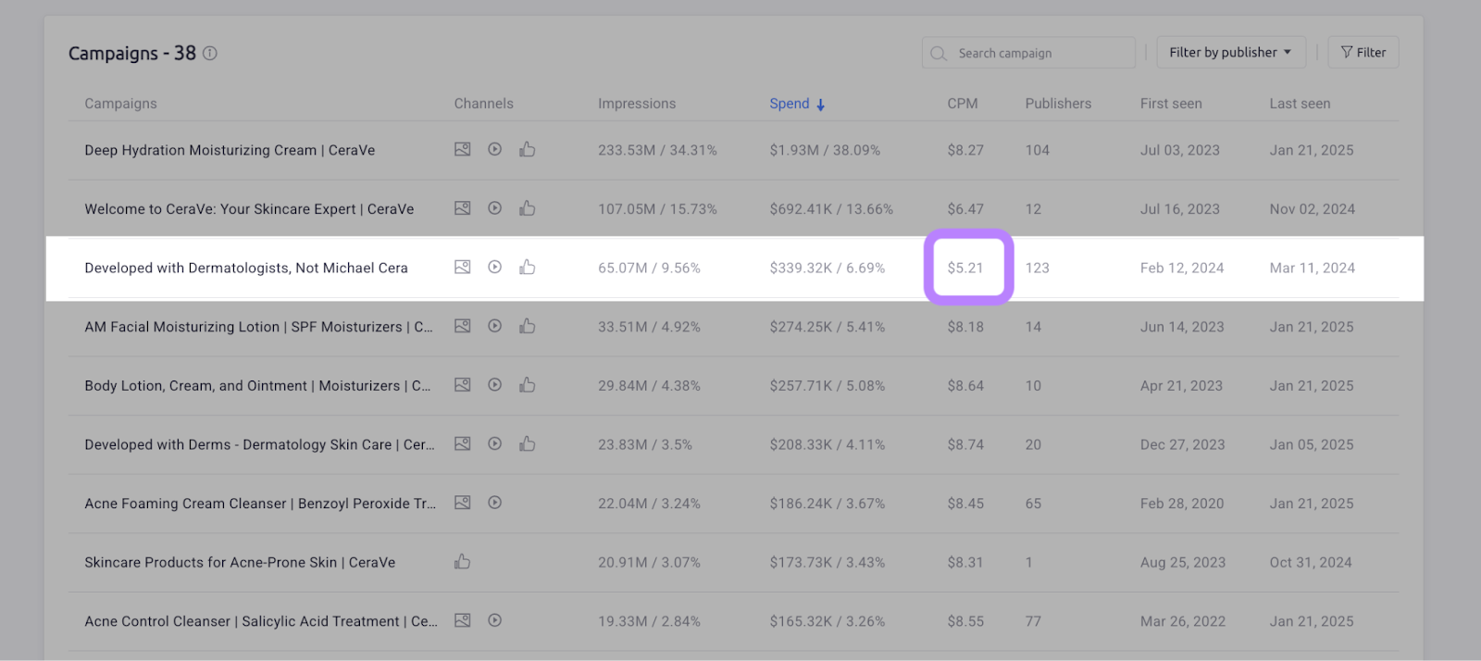Sort table by CPM column header
This screenshot has height=661, width=1481.
tap(962, 104)
